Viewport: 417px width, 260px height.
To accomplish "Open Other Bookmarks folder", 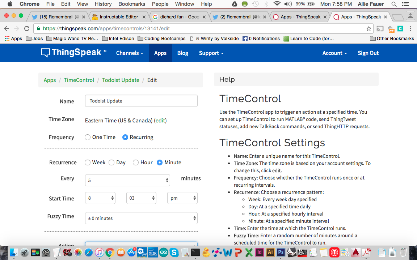I will [x=392, y=39].
